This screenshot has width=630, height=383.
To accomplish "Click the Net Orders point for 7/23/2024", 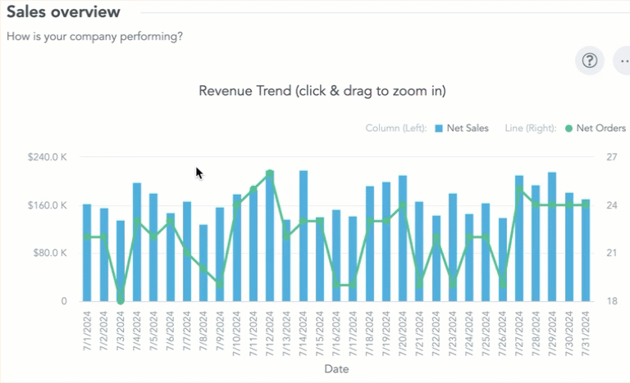I will (x=453, y=285).
